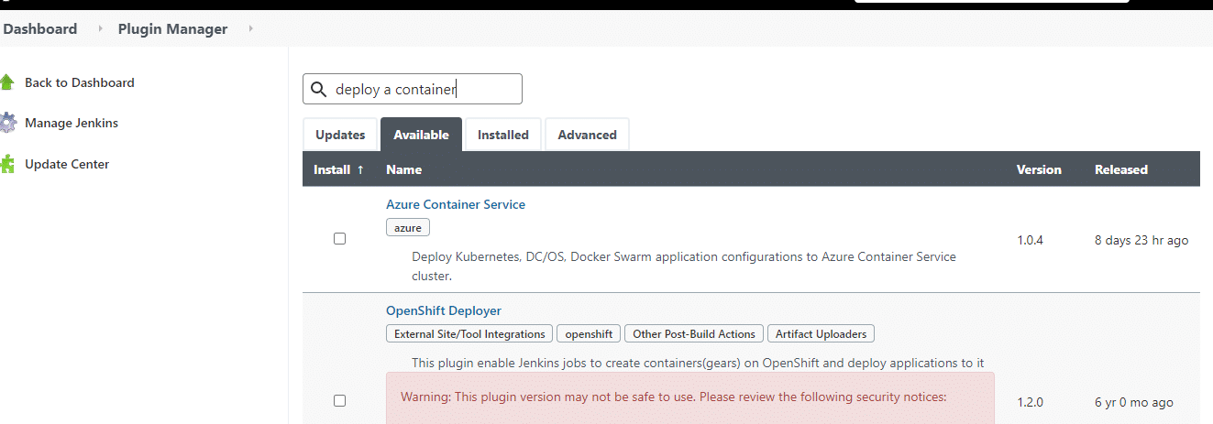The height and width of the screenshot is (424, 1213).
Task: Filter by the azure label tag
Action: tap(408, 228)
